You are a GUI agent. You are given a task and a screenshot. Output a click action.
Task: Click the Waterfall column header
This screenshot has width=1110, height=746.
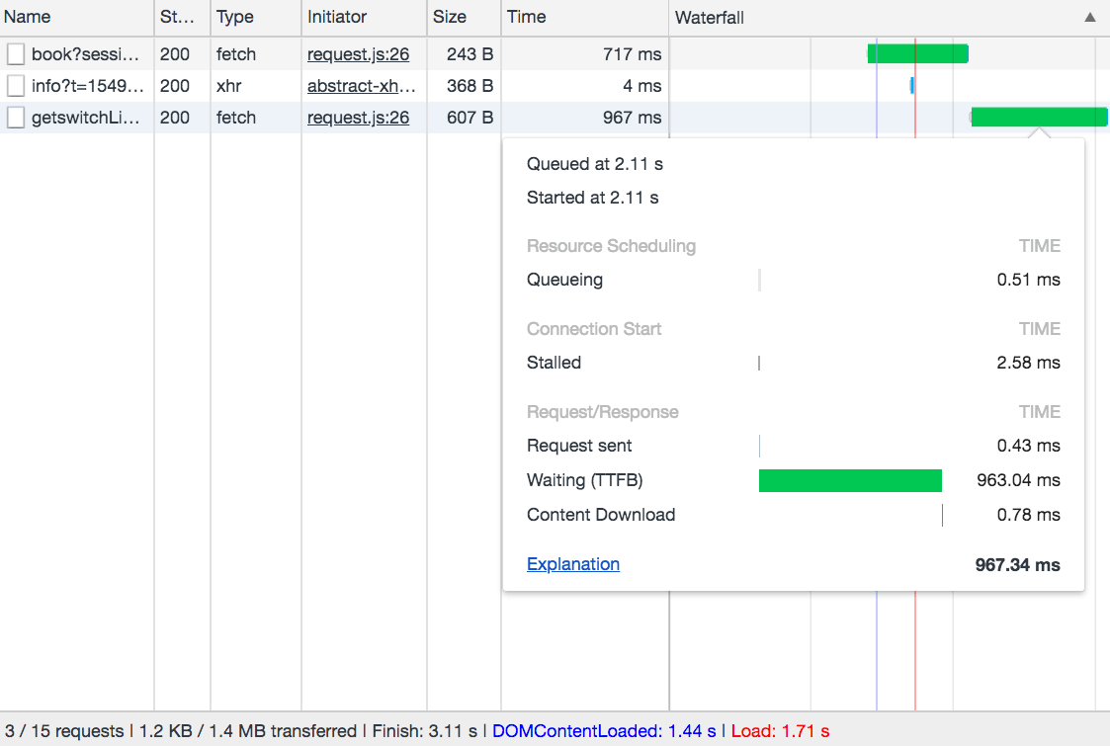click(x=890, y=17)
